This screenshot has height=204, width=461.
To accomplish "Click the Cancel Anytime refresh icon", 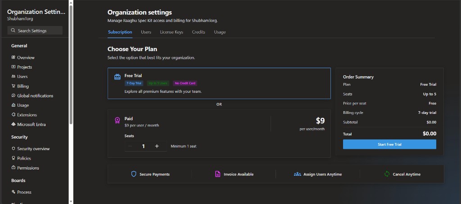I will point(387,174).
